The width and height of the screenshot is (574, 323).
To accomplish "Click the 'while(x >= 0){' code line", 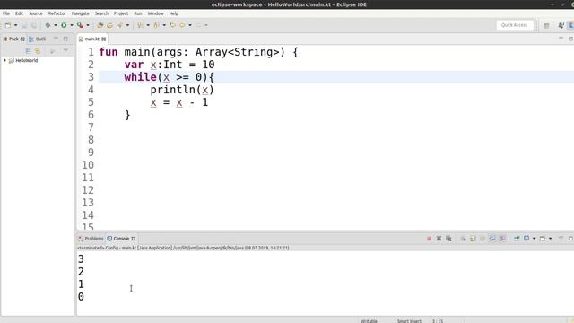I will click(169, 77).
